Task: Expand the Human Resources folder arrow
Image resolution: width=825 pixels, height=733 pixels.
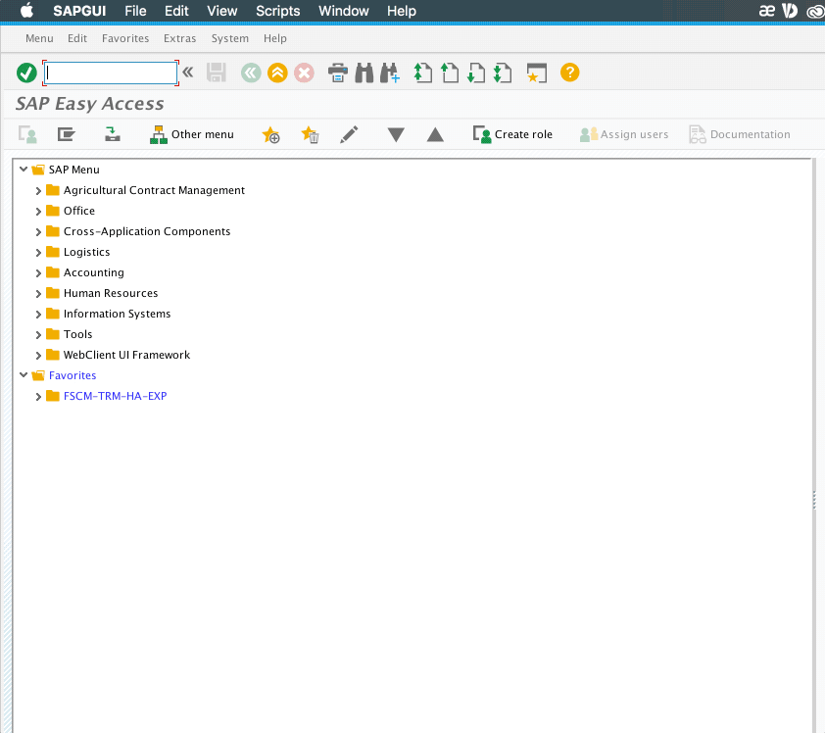Action: click(x=38, y=293)
